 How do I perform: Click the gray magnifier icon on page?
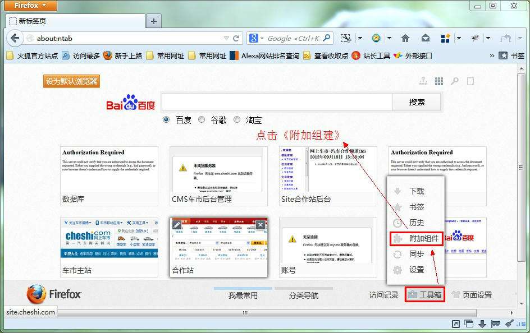[x=455, y=81]
